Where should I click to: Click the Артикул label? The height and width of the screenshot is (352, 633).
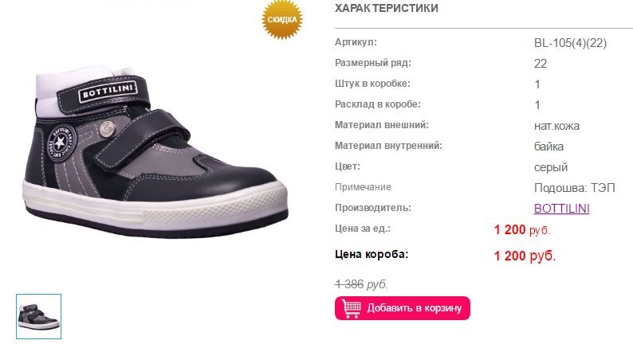point(356,42)
